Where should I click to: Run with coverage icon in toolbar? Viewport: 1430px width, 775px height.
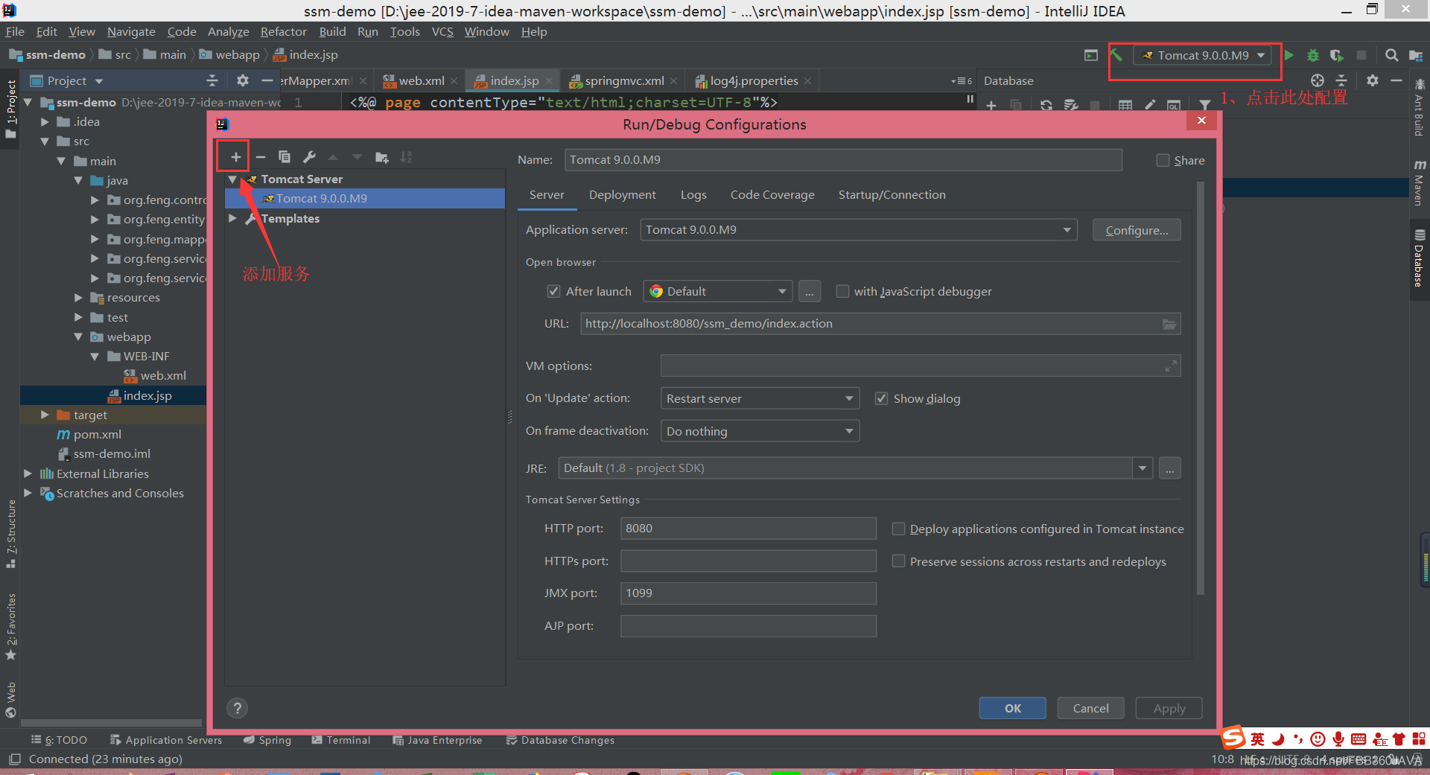[1337, 55]
